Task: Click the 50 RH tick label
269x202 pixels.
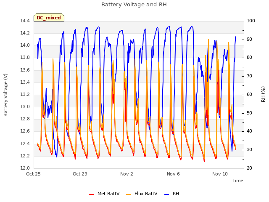Action: pos(249,113)
